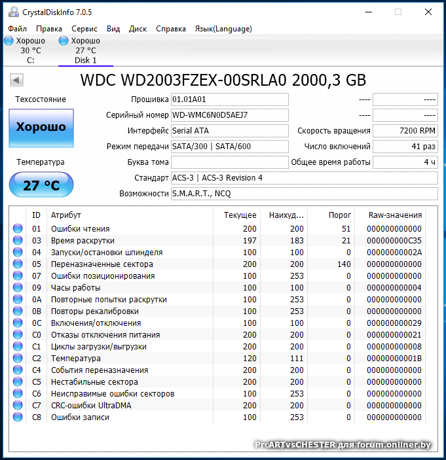
Task: Open the Файл menu
Action: click(x=18, y=29)
